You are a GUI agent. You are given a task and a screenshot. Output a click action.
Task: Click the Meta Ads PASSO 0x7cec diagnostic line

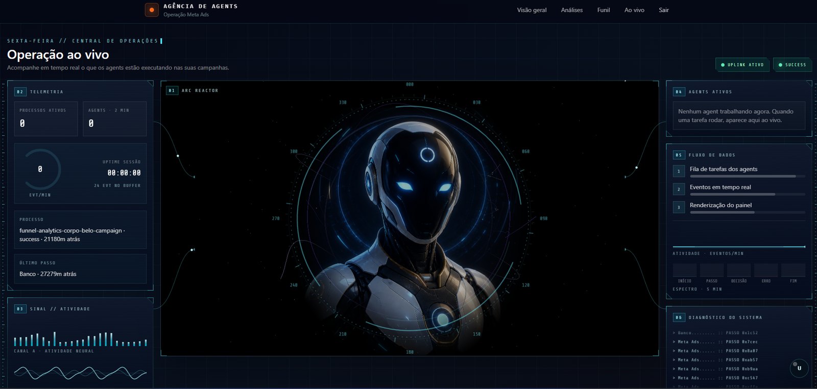coord(715,342)
